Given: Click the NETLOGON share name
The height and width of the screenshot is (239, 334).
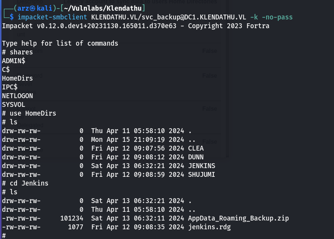Looking at the screenshot, I should 17,96.
